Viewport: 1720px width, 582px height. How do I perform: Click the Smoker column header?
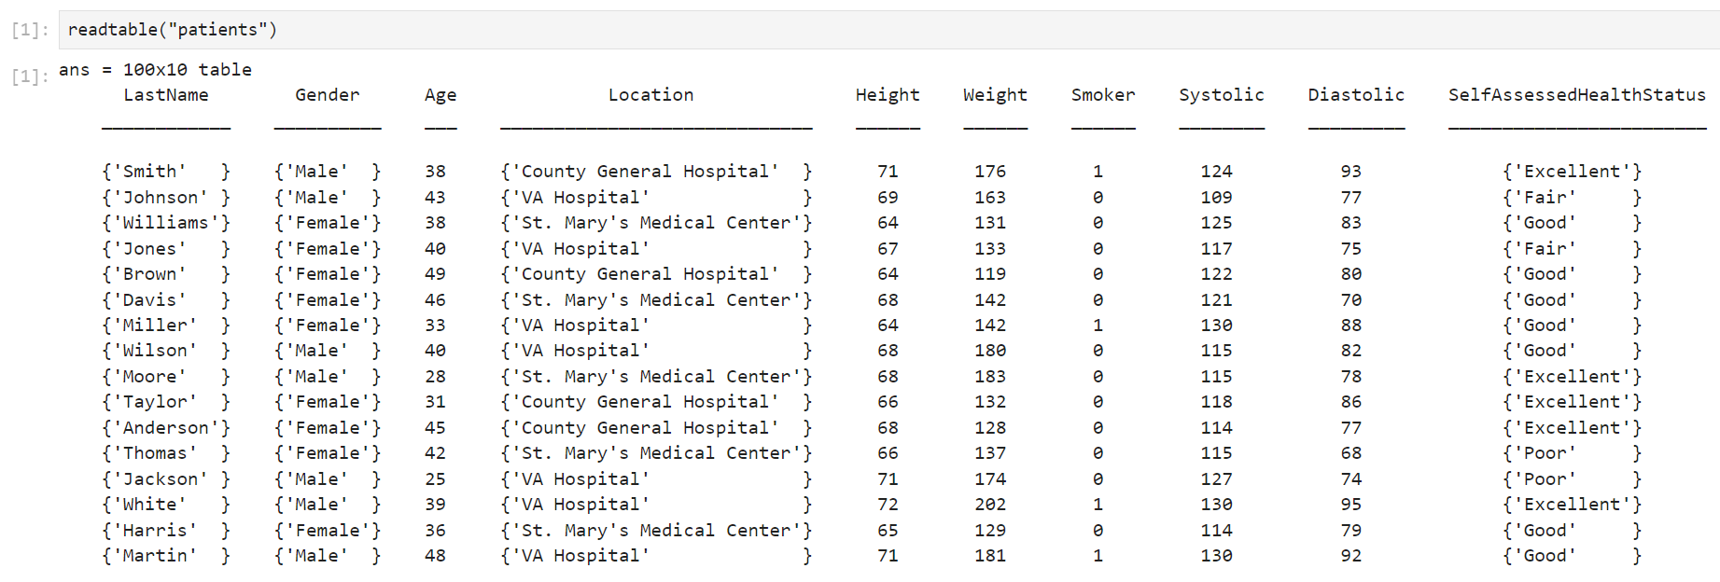click(1102, 95)
